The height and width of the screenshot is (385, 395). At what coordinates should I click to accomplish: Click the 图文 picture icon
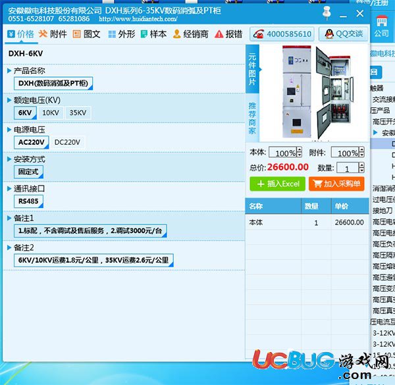coord(76,34)
